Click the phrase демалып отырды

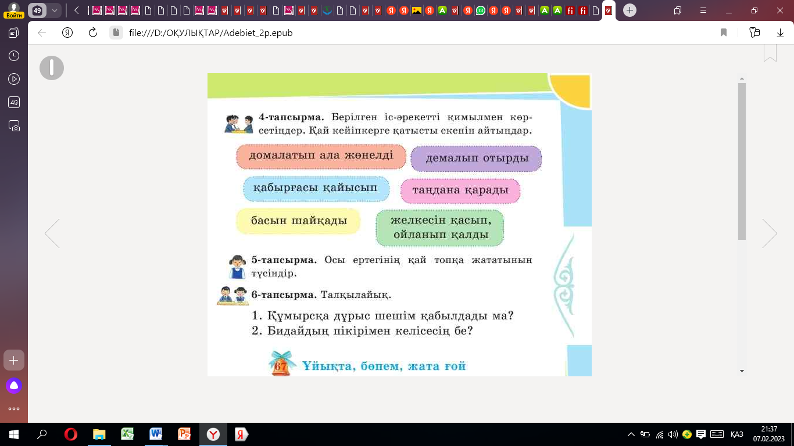point(477,159)
